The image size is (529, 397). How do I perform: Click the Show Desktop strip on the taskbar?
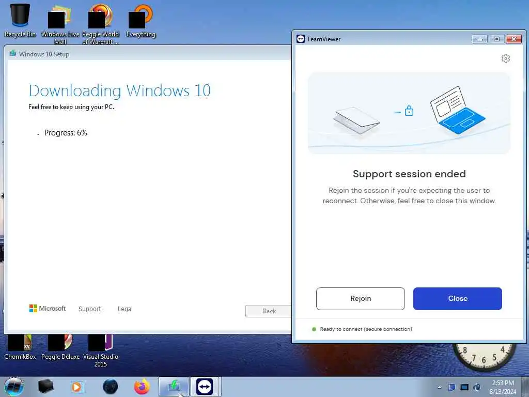click(x=525, y=387)
